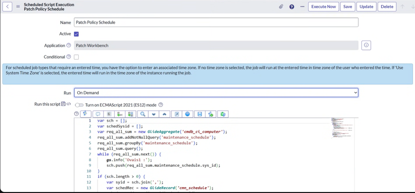This screenshot has width=415, height=193.
Task: Open the Run dropdown showing On Demand
Action: pos(216,93)
